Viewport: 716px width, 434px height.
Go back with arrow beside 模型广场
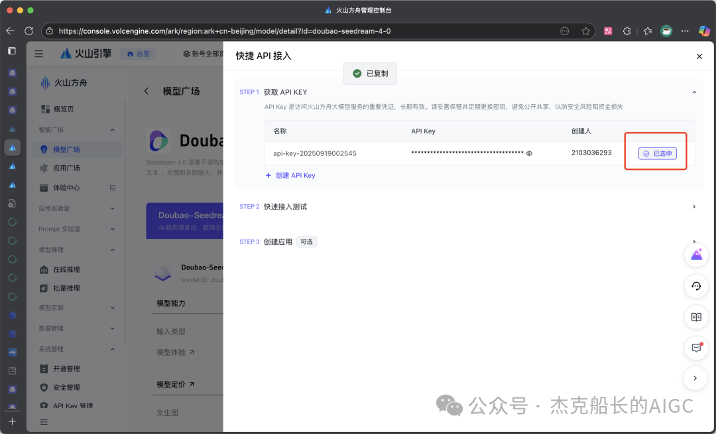[146, 91]
